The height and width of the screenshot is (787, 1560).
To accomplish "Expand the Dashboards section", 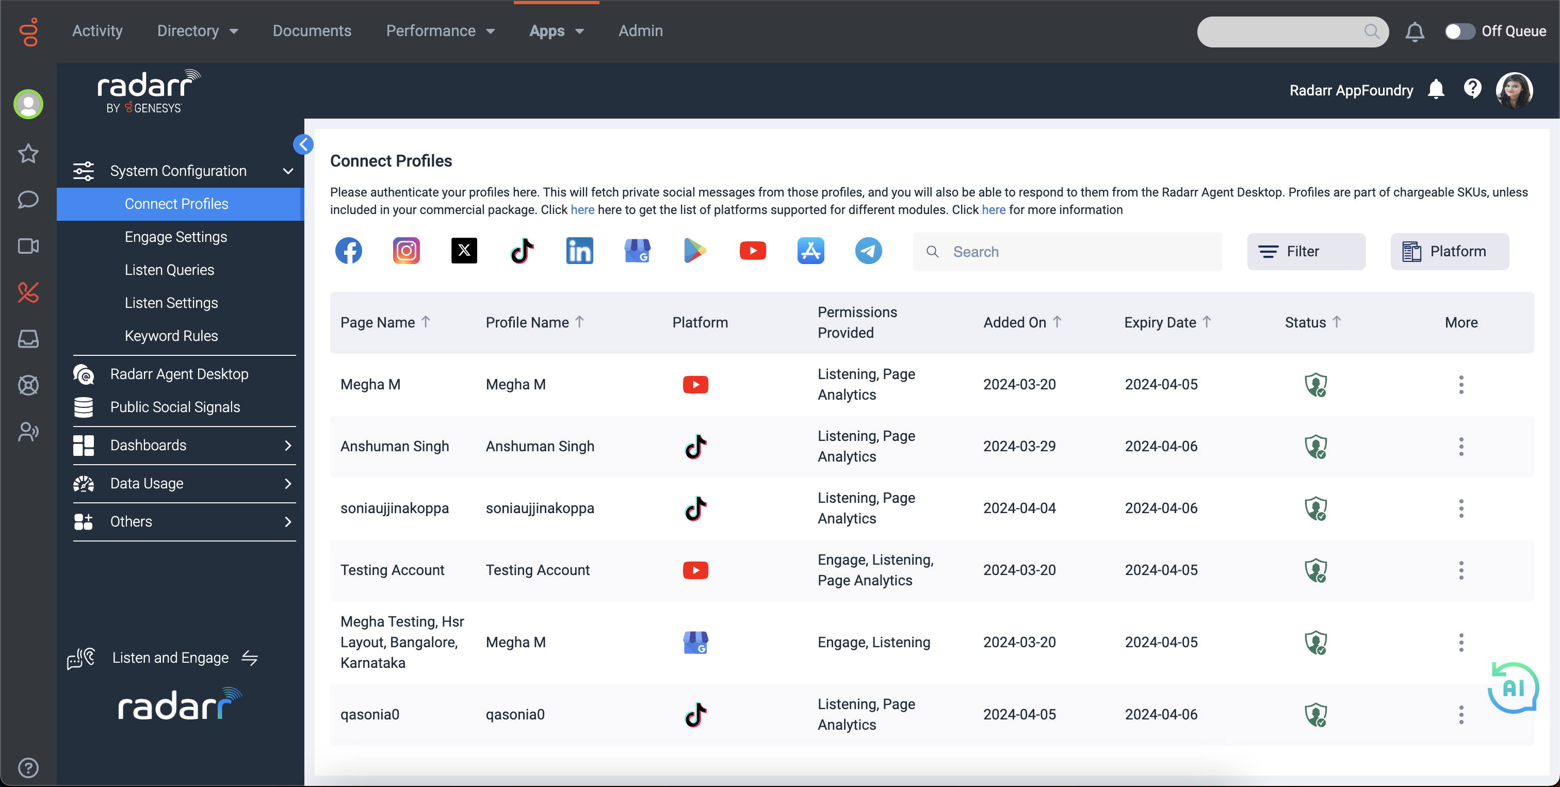I will point(288,446).
